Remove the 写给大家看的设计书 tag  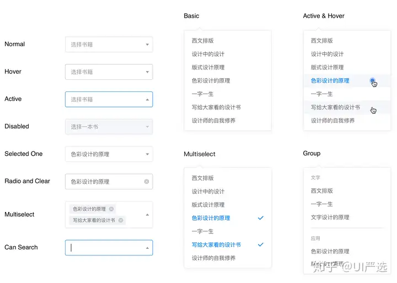click(121, 220)
